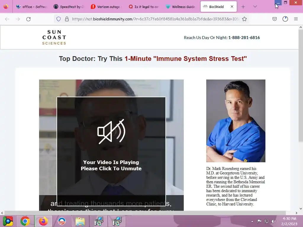Launch Google Chrome from taskbar
The width and height of the screenshot is (303, 227).
click(x=25, y=221)
